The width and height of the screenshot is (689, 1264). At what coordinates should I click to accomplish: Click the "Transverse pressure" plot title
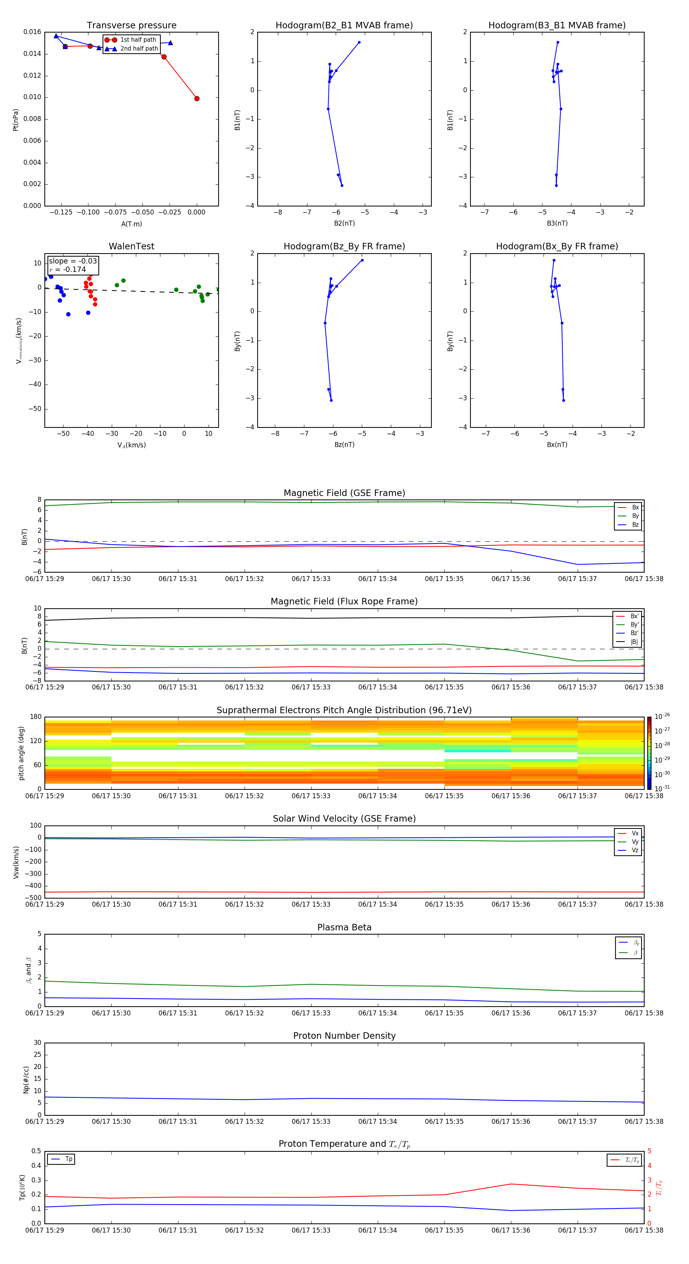131,25
